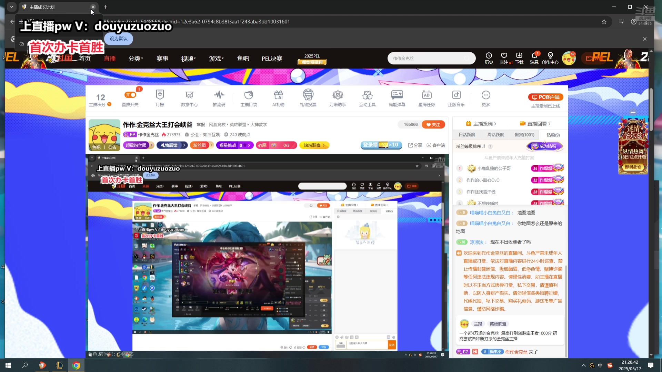This screenshot has height=372, width=662.
Task: Expand the 视频 navigation dropdown
Action: (188, 59)
